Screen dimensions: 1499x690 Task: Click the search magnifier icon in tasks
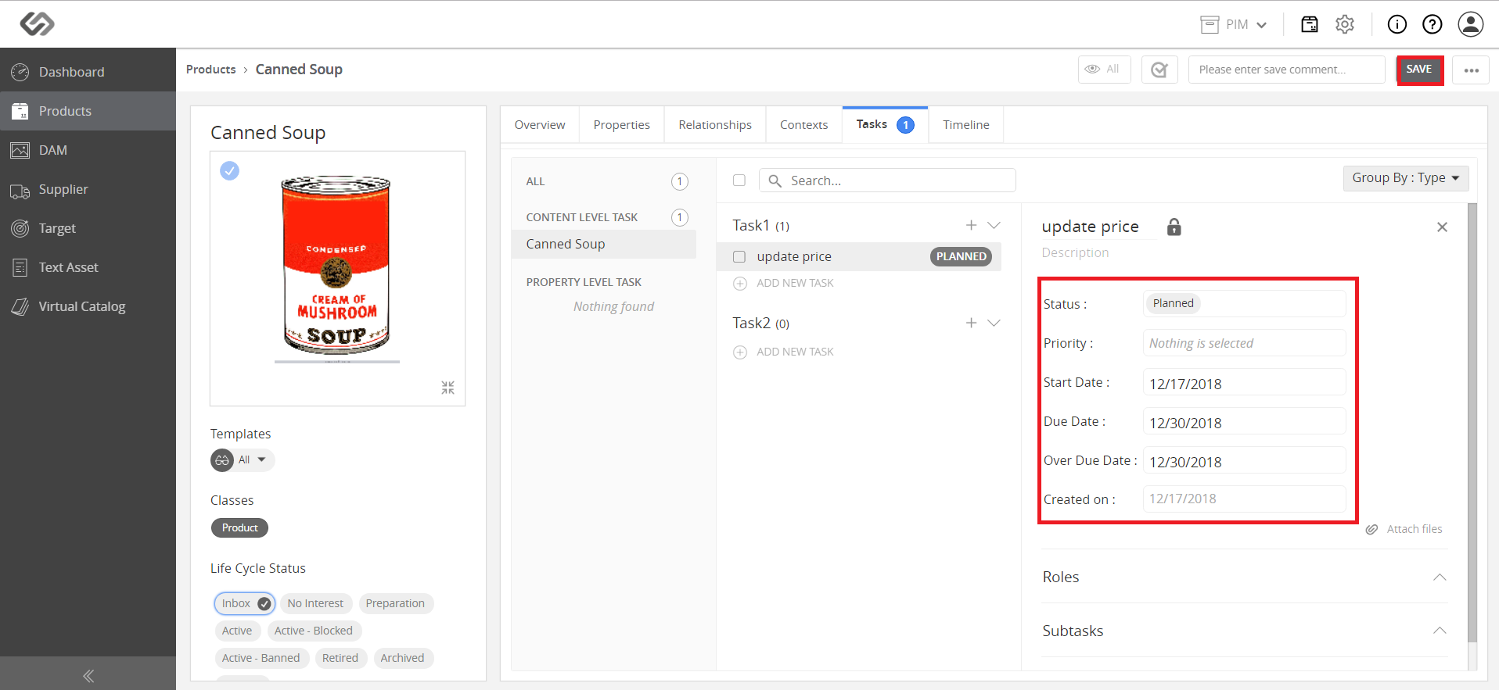(775, 181)
